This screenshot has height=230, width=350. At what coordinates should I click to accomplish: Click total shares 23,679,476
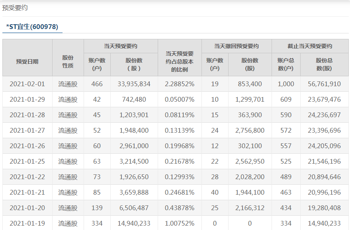324,99
